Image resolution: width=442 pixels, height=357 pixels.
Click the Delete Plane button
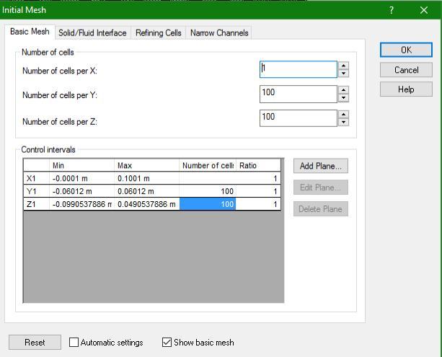click(x=321, y=209)
